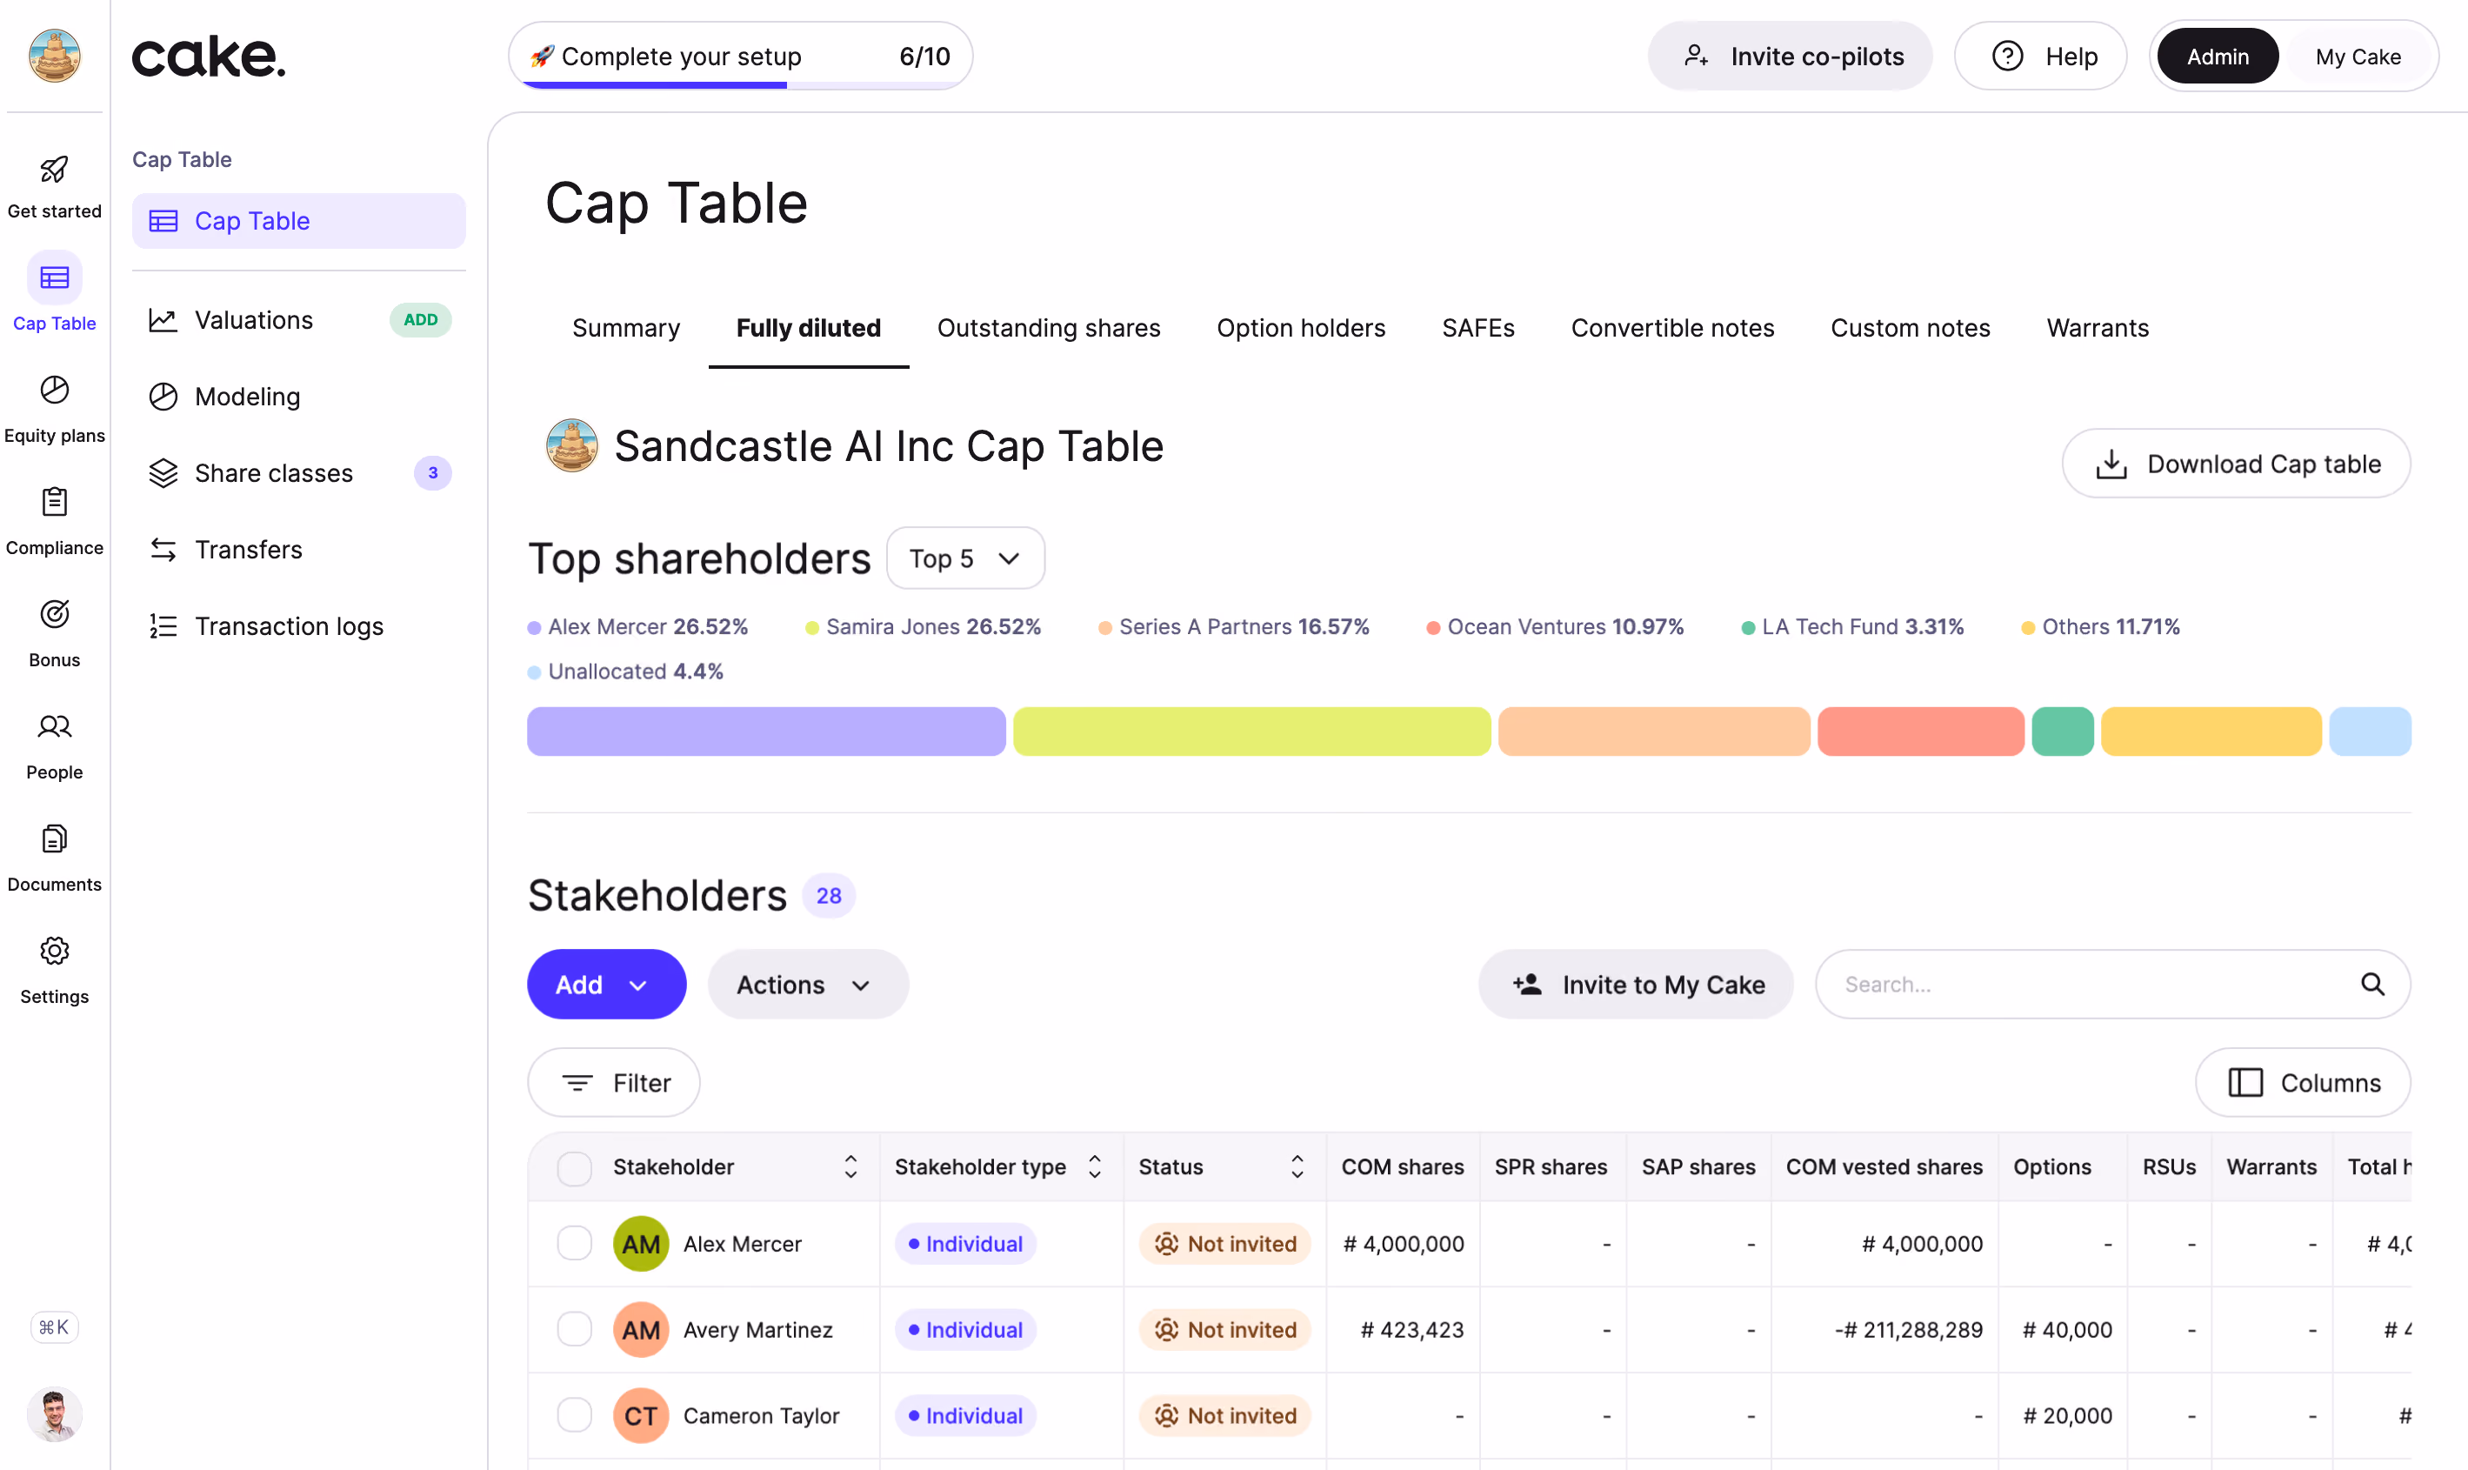This screenshot has width=2468, height=1470.
Task: Click Invite to My Cake button
Action: coord(1636,984)
